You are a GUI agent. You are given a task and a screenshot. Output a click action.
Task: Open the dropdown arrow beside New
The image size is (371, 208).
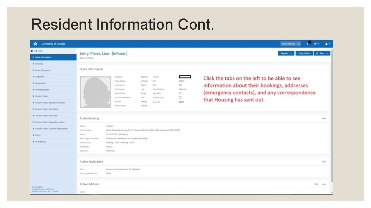tap(327, 53)
